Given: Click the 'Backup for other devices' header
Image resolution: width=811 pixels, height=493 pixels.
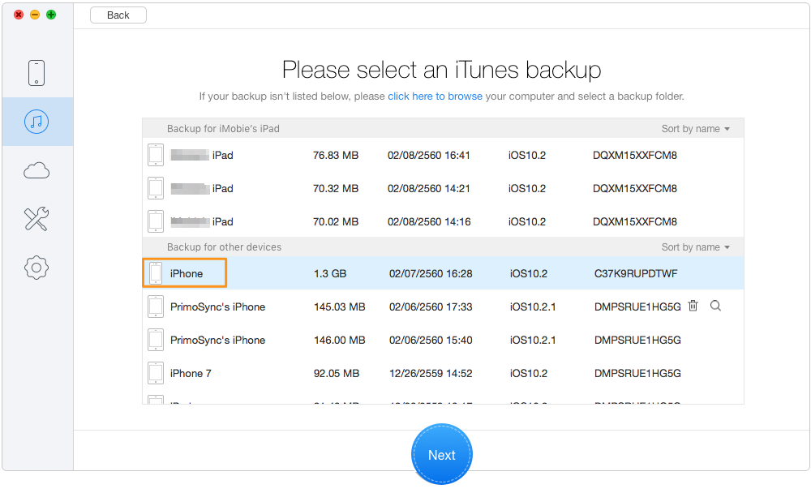Looking at the screenshot, I should coord(224,247).
